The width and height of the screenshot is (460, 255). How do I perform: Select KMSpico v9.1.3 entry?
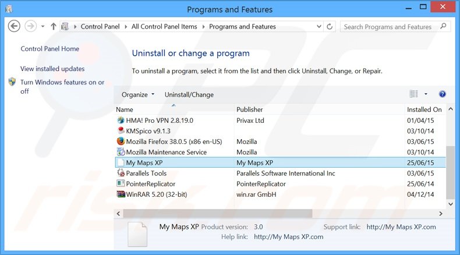coord(148,131)
